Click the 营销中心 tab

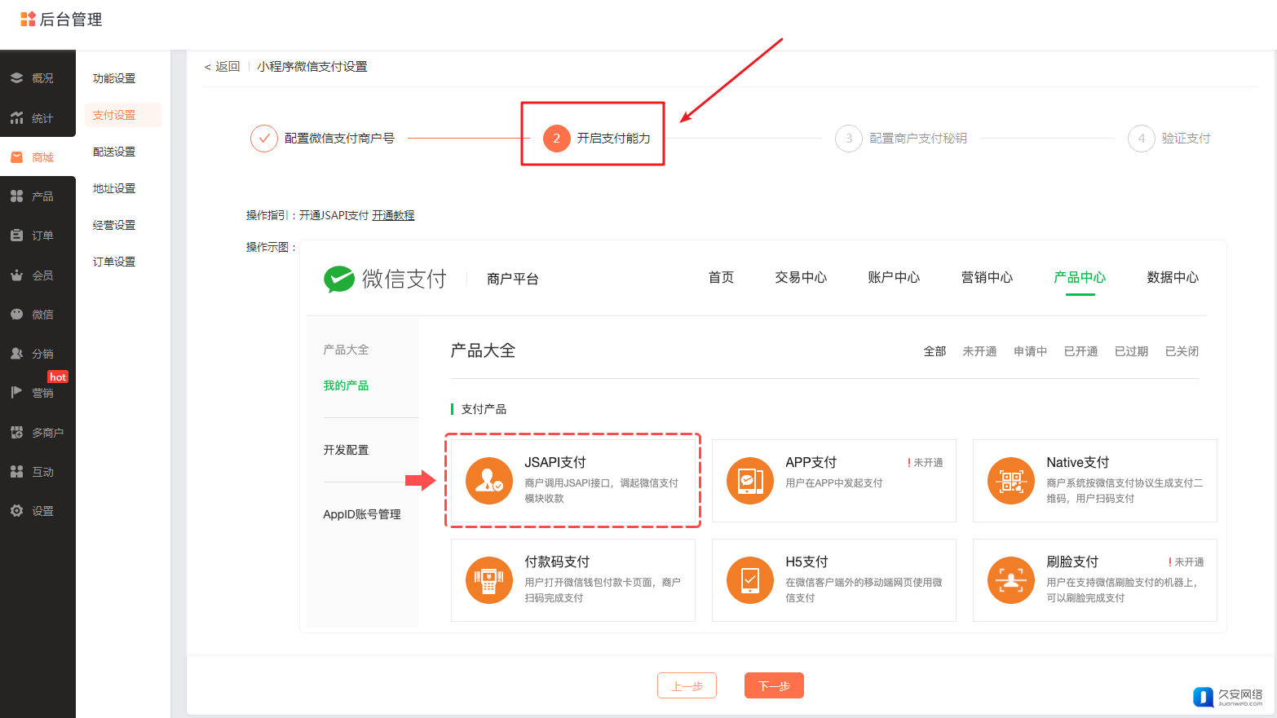987,277
